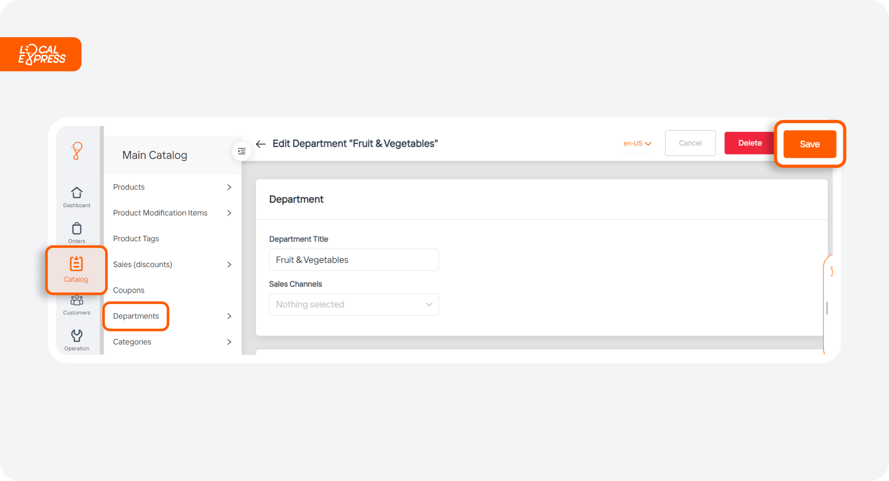Click the Department Title input field
Screen dimensions: 889x481
pyautogui.click(x=353, y=260)
